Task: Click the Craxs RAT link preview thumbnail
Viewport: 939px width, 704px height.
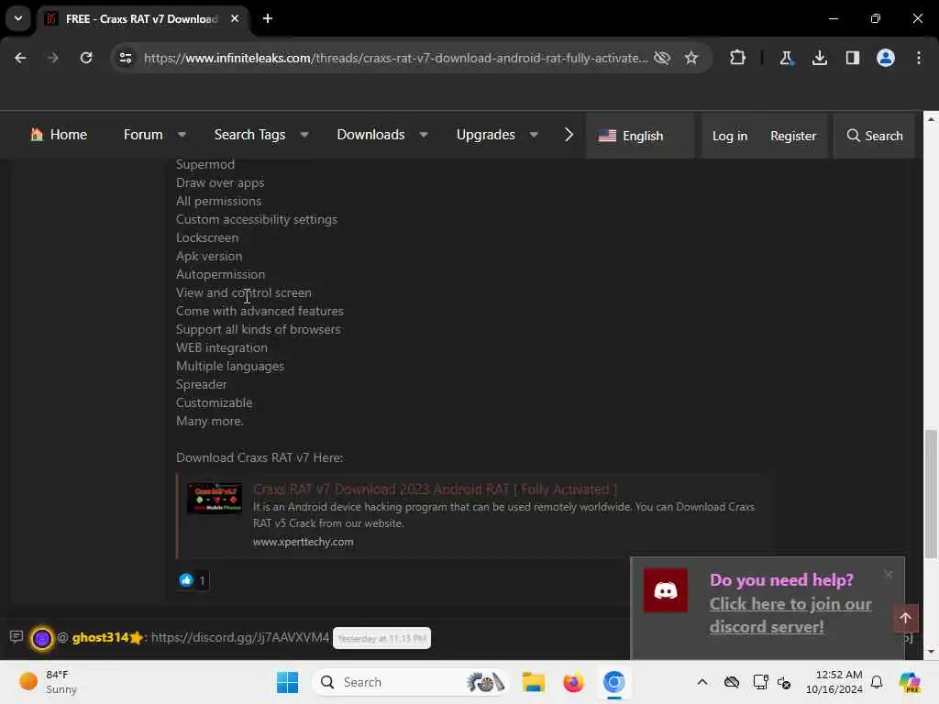Action: pyautogui.click(x=215, y=498)
